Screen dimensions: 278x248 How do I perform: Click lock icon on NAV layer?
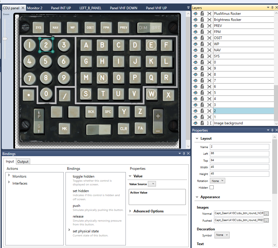click(202, 50)
